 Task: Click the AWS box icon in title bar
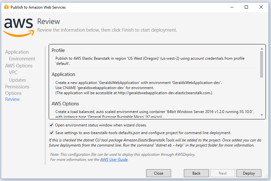click(x=6, y=7)
